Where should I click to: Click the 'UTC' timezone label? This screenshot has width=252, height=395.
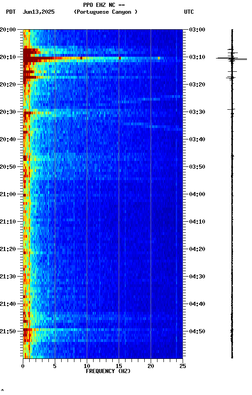pyautogui.click(x=189, y=12)
